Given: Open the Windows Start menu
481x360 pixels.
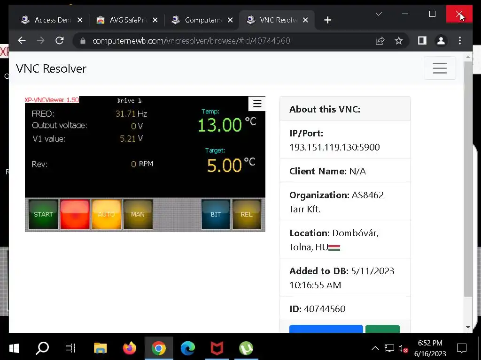Looking at the screenshot, I should coord(14,348).
